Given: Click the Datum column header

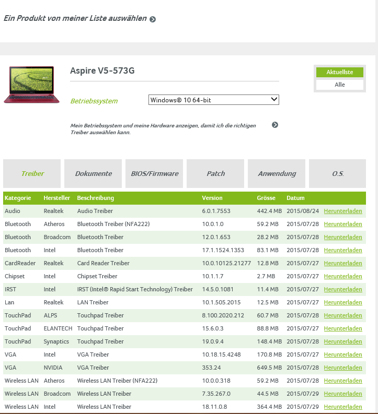Looking at the screenshot, I should (x=295, y=198).
